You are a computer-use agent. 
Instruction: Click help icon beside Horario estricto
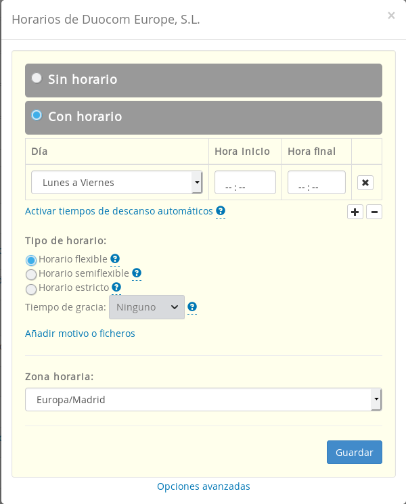[116, 287]
